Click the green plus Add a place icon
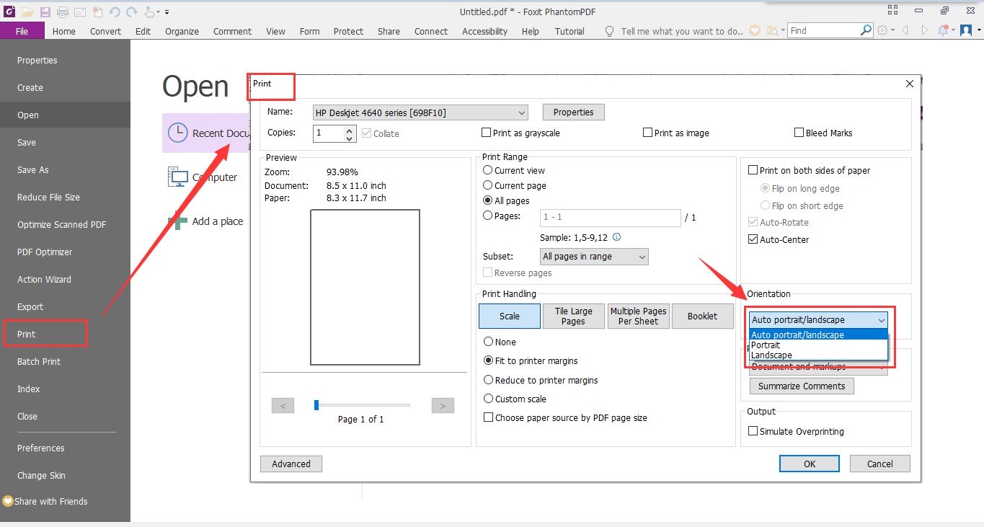 [x=177, y=221]
